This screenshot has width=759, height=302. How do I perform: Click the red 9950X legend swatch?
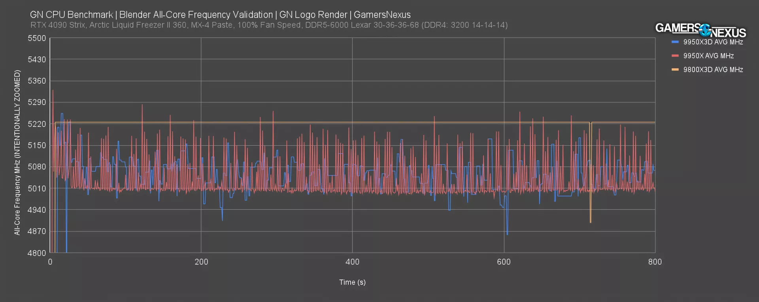tap(675, 56)
